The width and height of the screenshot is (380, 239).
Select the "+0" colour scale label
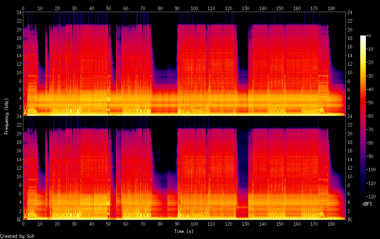coord(369,35)
